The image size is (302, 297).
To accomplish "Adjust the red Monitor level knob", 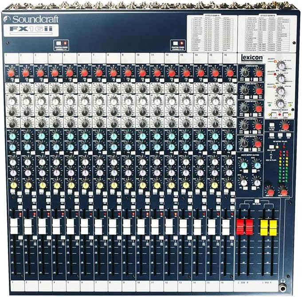I will point(271,192).
